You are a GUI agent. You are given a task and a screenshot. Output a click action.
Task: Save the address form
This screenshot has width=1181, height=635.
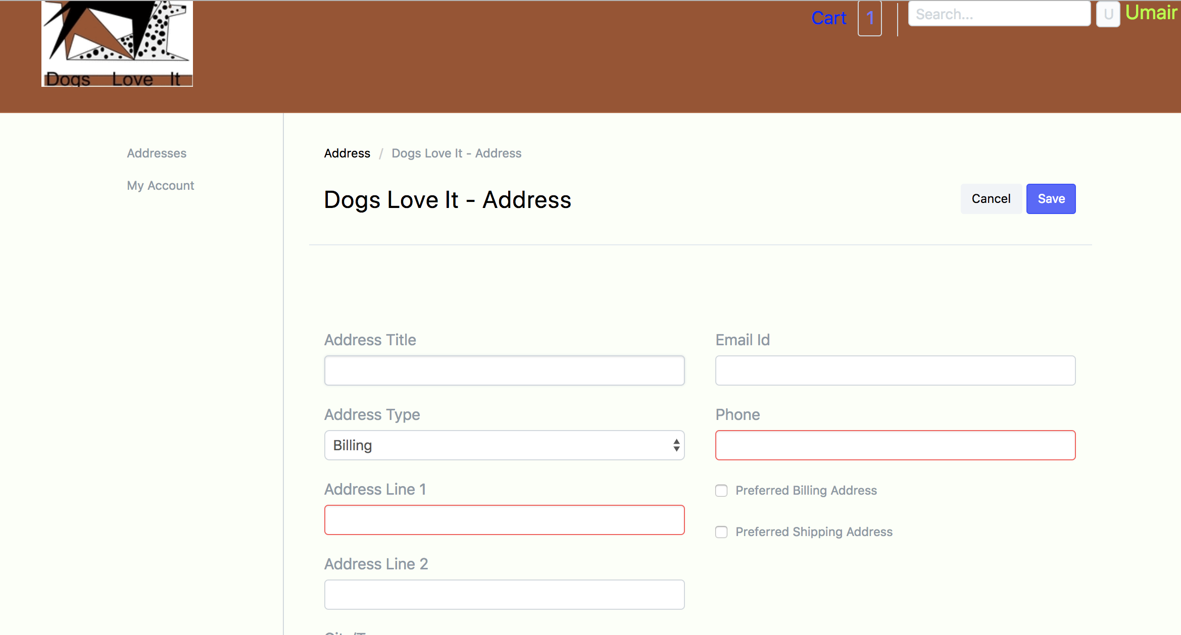[1051, 199]
